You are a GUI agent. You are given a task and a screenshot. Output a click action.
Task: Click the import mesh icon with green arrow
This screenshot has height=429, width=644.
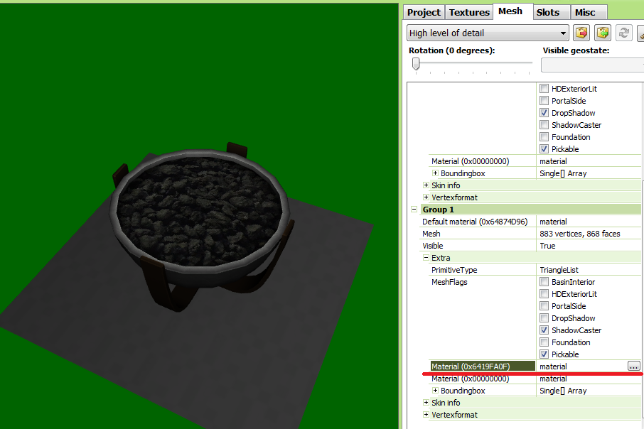(x=603, y=33)
